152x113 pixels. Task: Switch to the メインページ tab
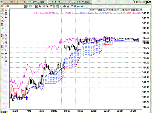click(13, 2)
